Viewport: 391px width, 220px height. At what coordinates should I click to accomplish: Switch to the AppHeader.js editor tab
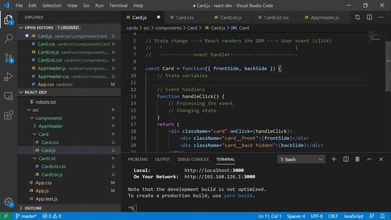click(324, 18)
